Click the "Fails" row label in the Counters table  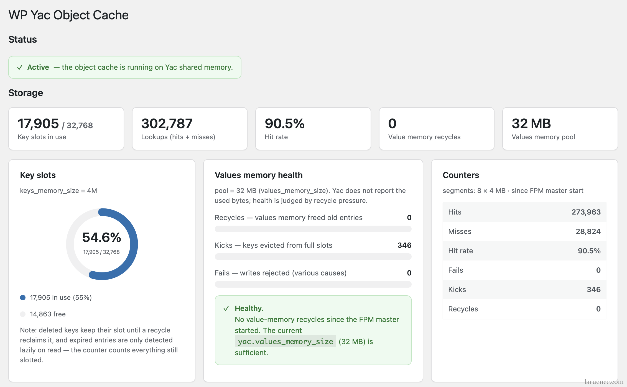pos(456,270)
